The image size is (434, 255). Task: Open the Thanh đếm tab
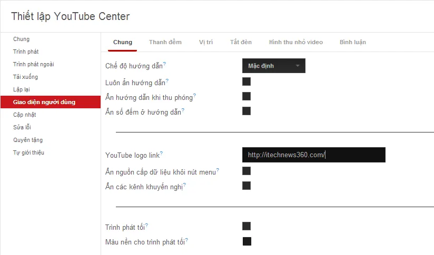[165, 42]
